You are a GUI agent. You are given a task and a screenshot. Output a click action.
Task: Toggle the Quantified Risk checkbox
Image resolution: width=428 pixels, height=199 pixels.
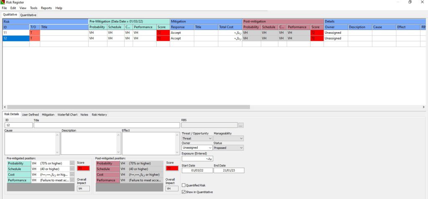coord(183,185)
